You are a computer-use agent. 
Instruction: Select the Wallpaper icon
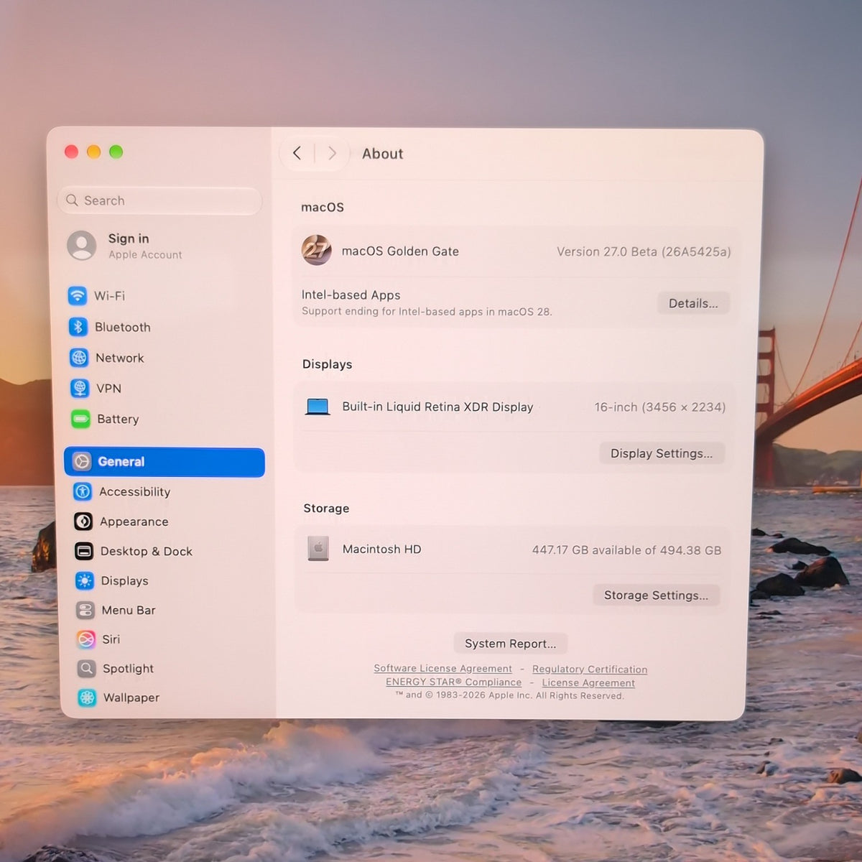click(x=87, y=698)
